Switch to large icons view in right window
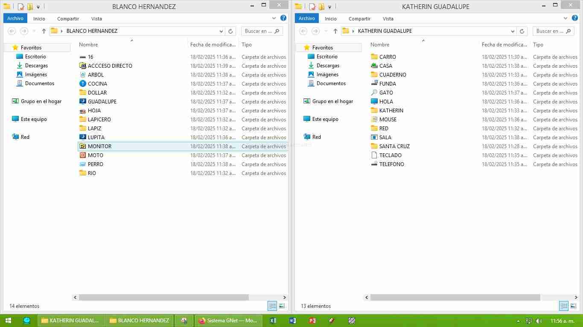The image size is (583, 327). coord(573,306)
